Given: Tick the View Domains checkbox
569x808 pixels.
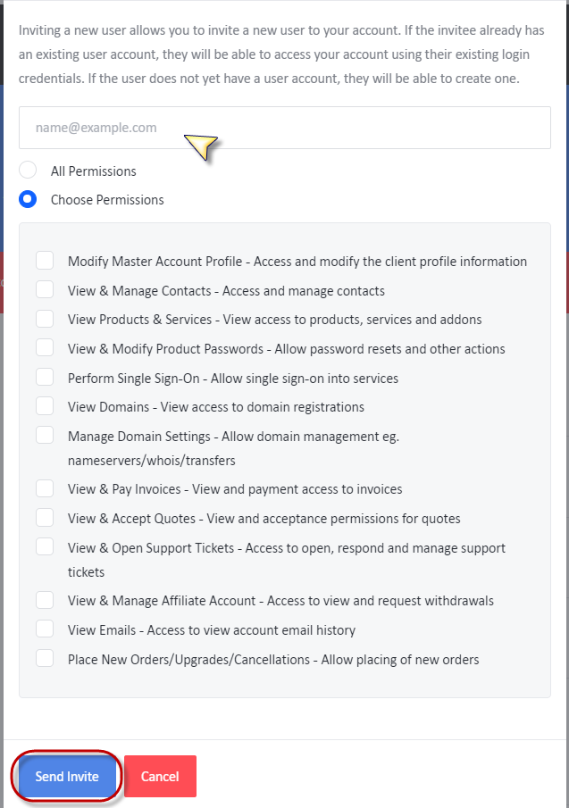Looking at the screenshot, I should [45, 406].
